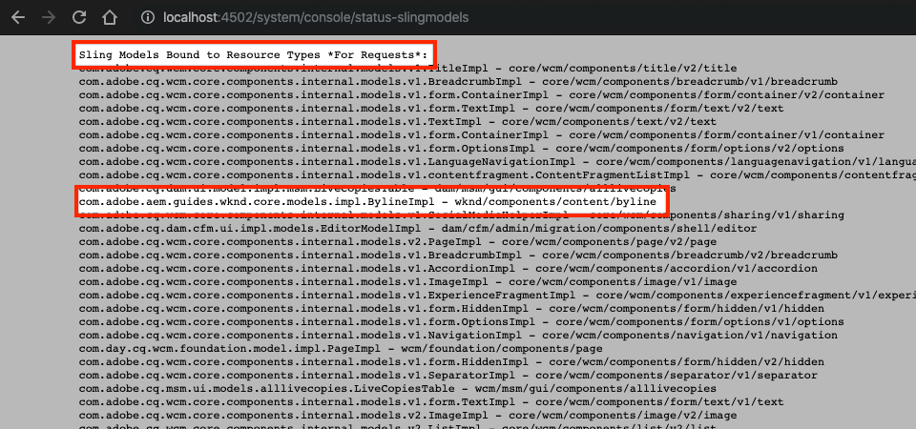Reload the status-slingmodels page
916x429 pixels.
tap(79, 17)
